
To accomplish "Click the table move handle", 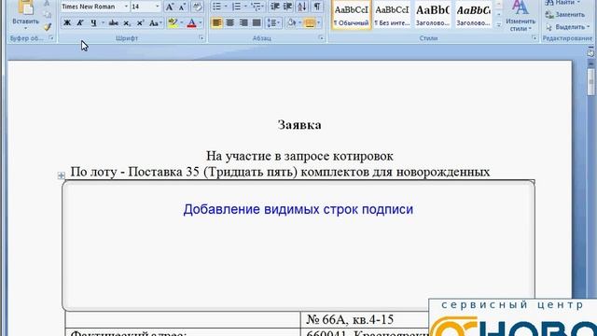I will coord(62,175).
